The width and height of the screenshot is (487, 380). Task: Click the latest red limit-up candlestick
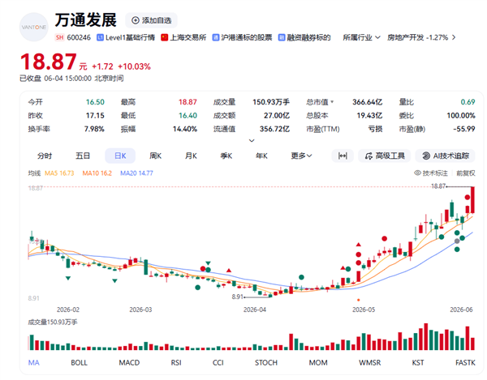click(472, 200)
